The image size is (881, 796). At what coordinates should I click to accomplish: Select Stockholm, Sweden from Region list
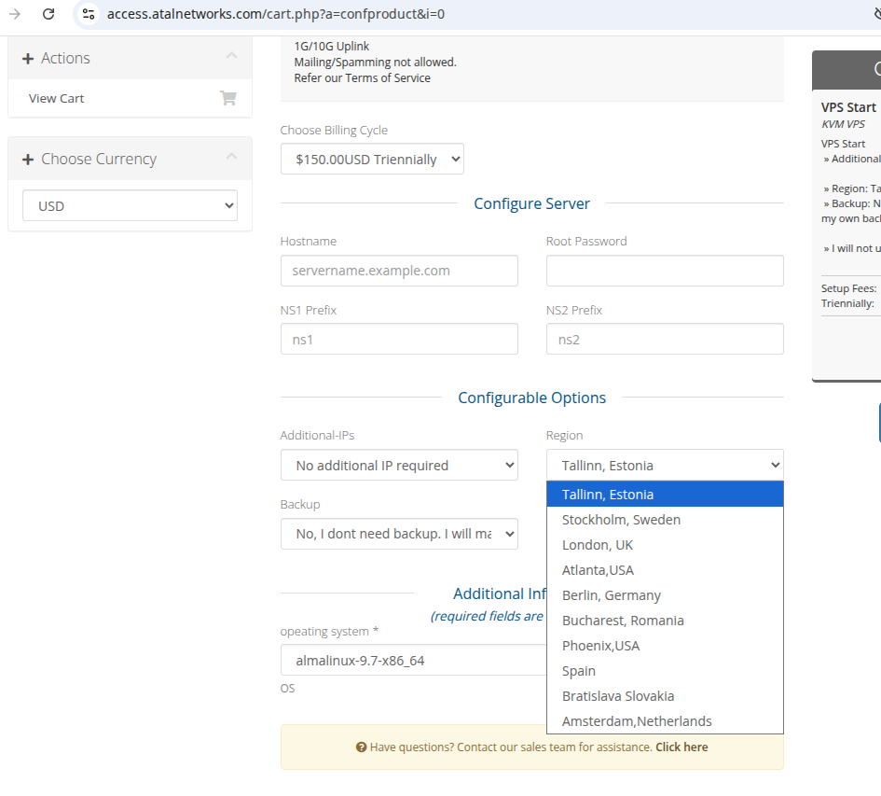click(x=621, y=520)
